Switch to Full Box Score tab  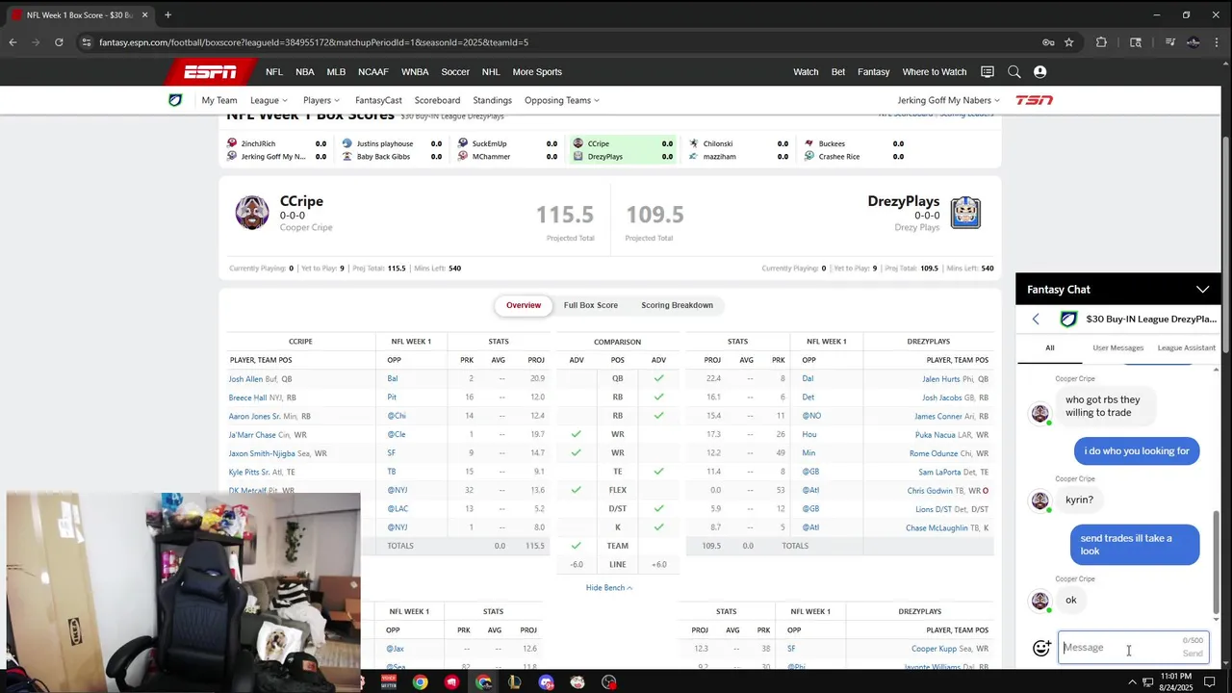click(591, 305)
